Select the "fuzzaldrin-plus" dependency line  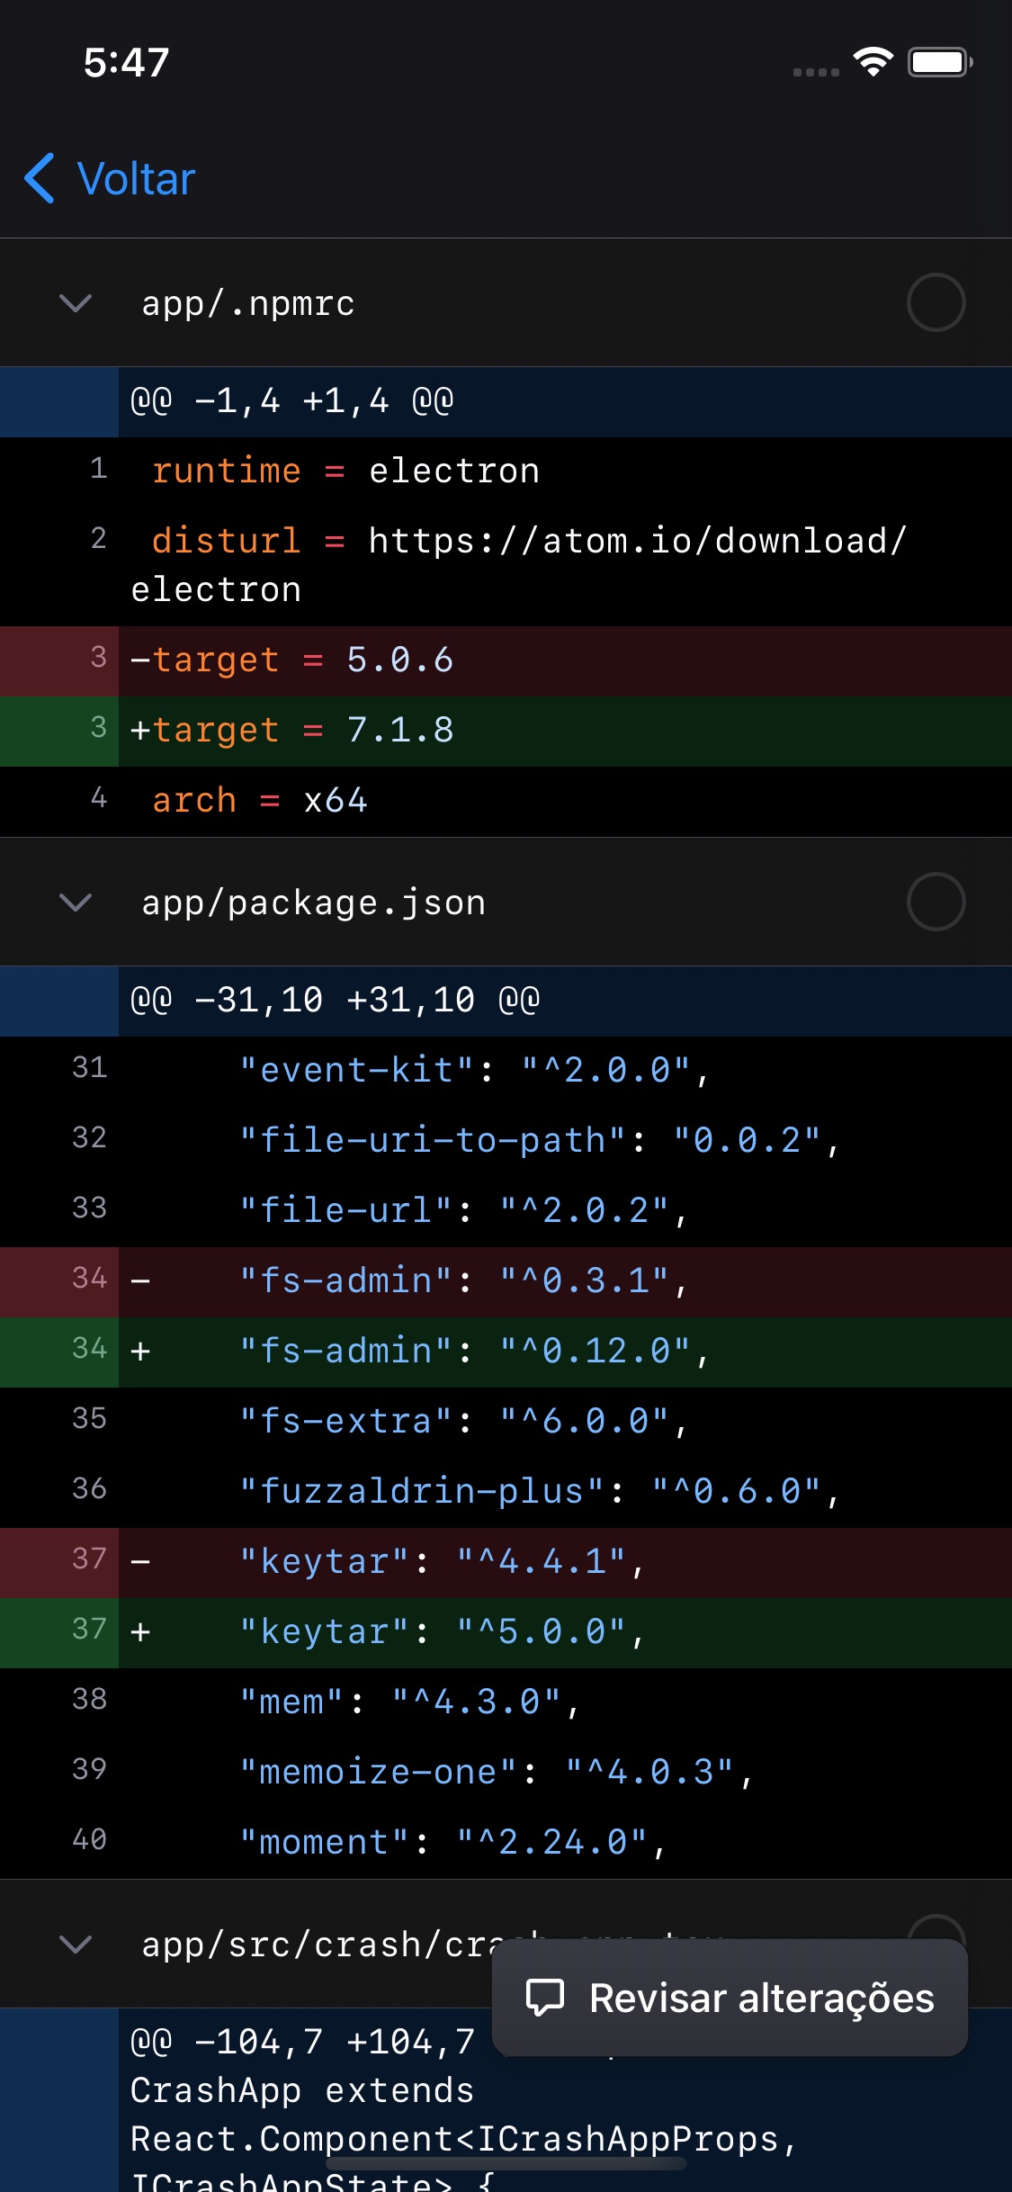(506, 1492)
